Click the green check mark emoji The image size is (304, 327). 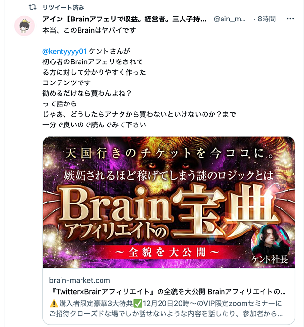(138, 303)
